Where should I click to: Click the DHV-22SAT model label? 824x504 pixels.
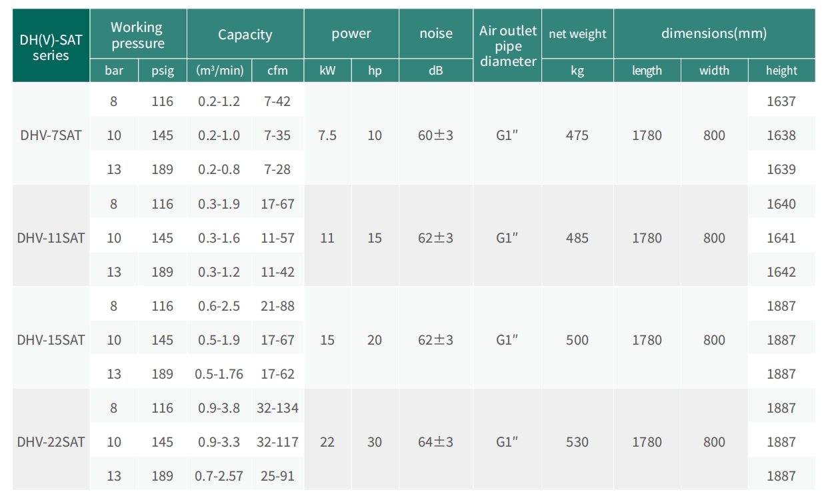click(51, 442)
